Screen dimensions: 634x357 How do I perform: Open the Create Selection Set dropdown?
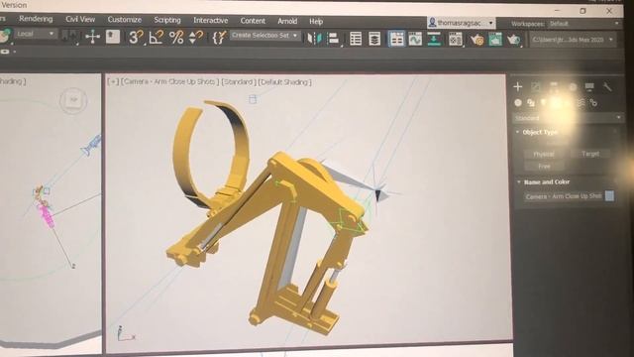(x=264, y=36)
